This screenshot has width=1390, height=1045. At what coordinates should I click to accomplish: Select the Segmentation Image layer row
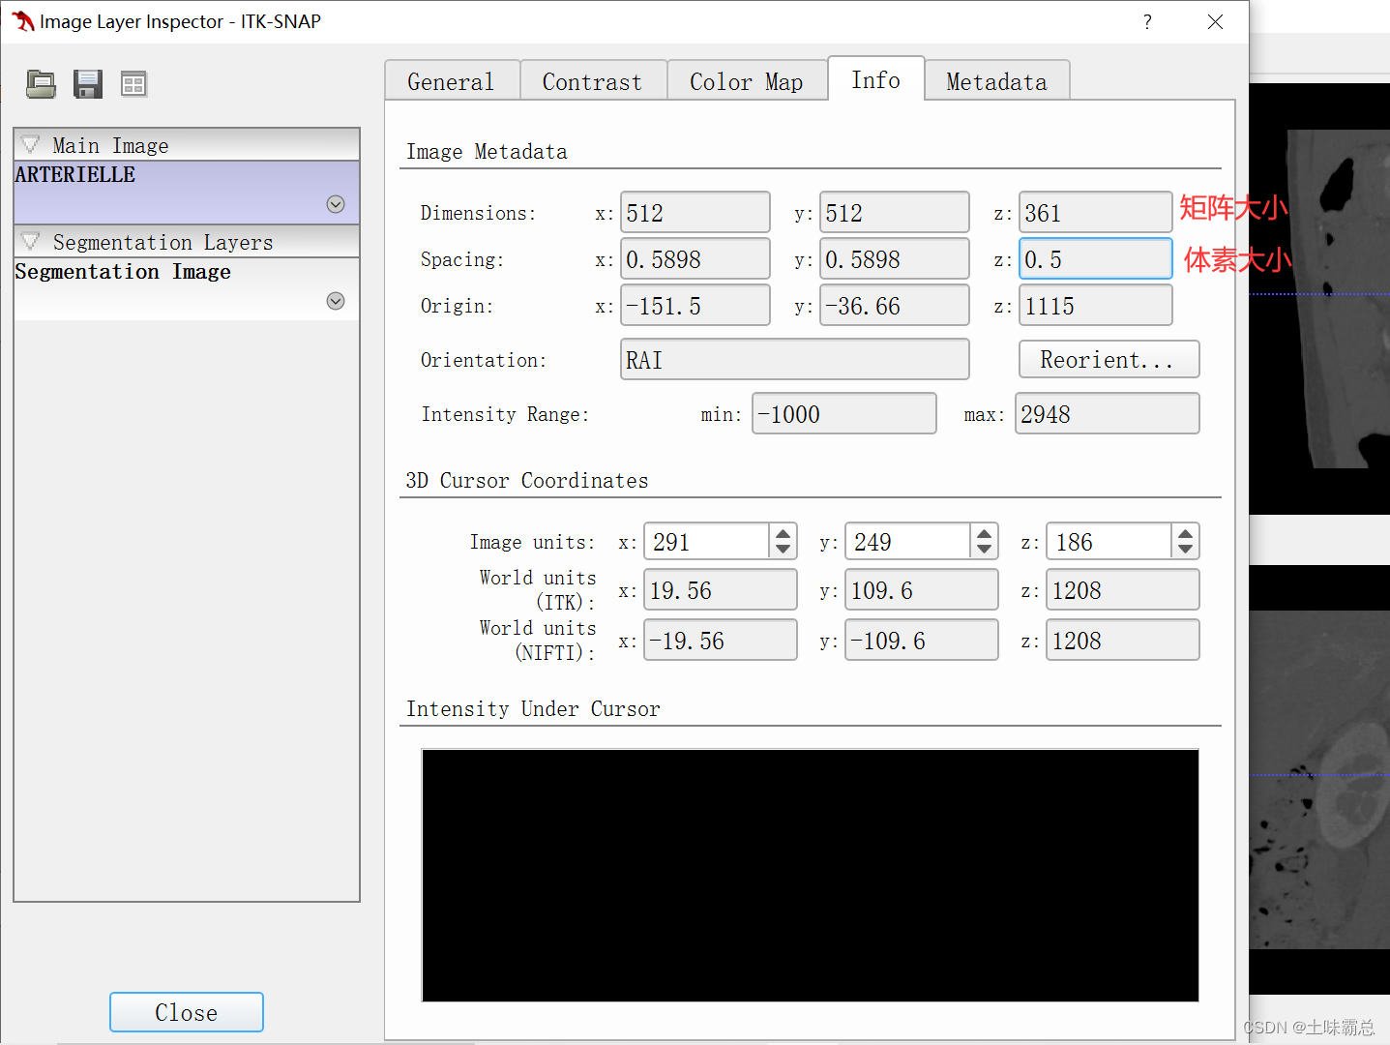pyautogui.click(x=187, y=288)
